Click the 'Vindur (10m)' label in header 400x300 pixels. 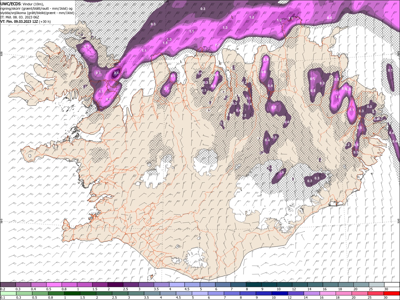34,4
